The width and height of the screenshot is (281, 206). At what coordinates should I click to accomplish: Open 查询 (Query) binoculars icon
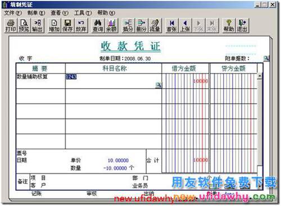click(98, 26)
